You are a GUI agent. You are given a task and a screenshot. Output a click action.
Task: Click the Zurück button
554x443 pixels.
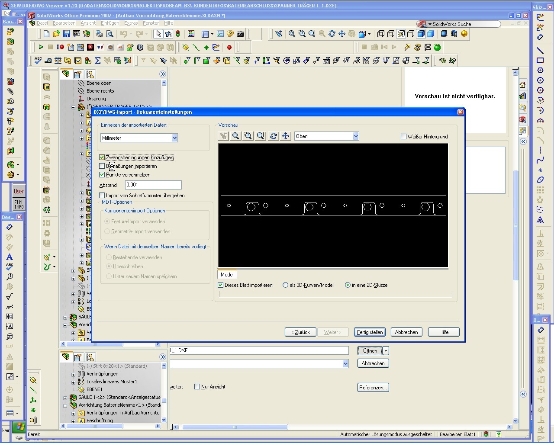point(300,332)
